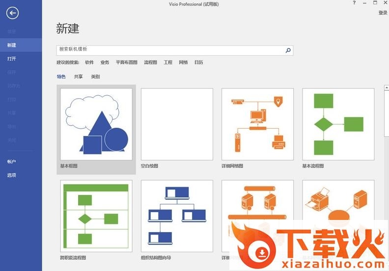Choose the 空白绘图 template thumbnail

tap(177, 124)
